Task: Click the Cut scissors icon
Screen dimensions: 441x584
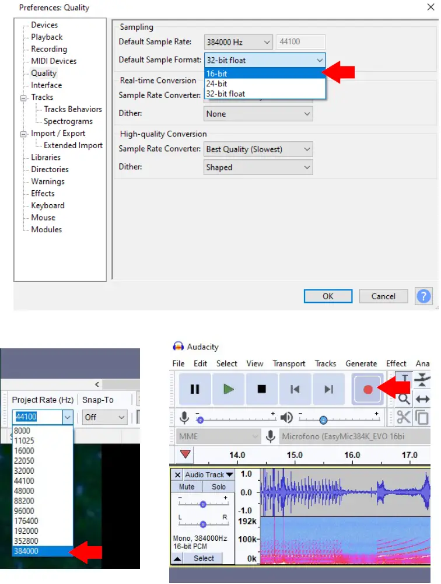Action: point(404,417)
